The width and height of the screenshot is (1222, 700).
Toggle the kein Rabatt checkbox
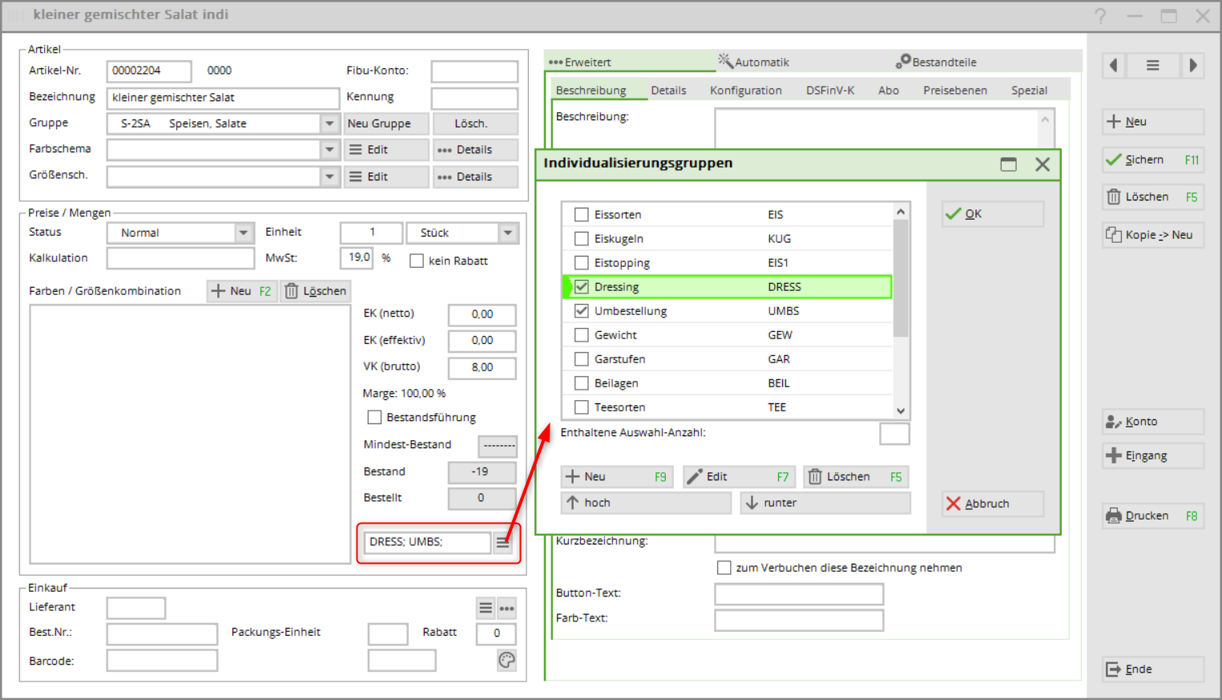[x=417, y=261]
